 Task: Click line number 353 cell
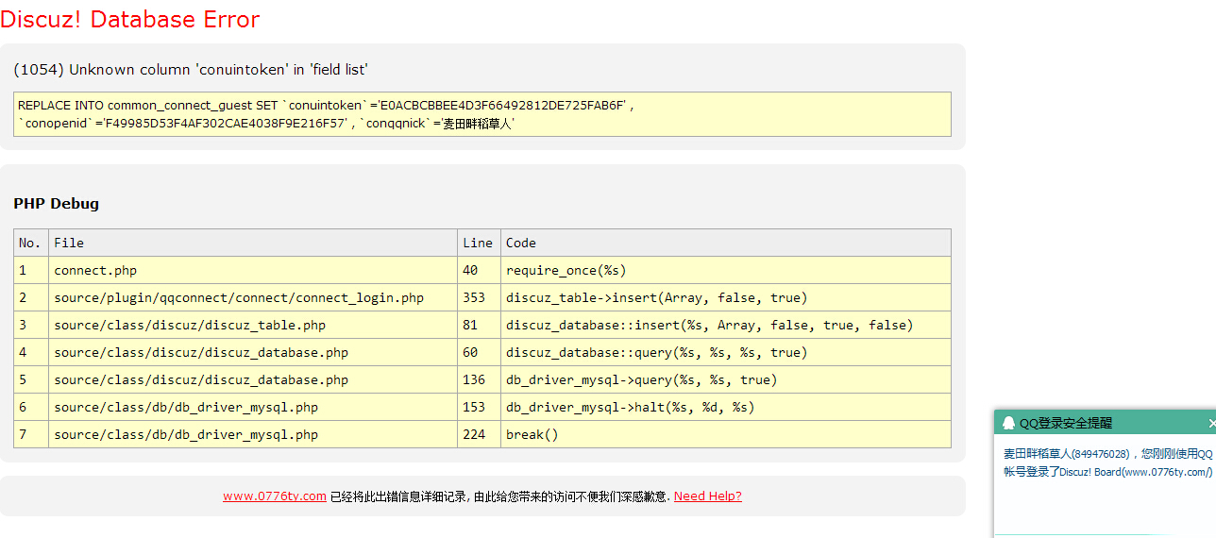(x=474, y=298)
